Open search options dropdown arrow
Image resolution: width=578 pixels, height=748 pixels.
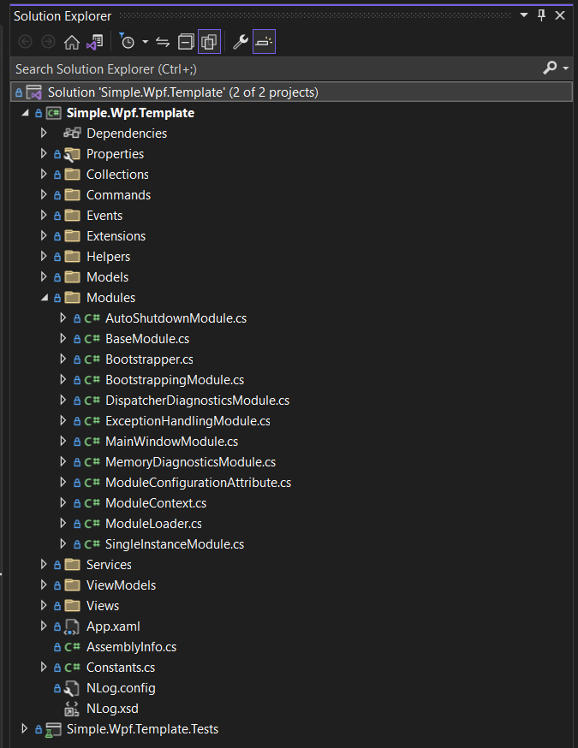[x=566, y=68]
